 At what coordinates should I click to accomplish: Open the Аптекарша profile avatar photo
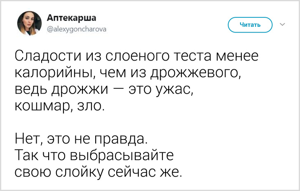coord(29,23)
